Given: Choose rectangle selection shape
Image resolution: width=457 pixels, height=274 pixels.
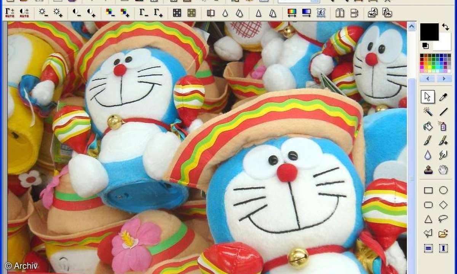Looking at the screenshot, I should point(428,190).
